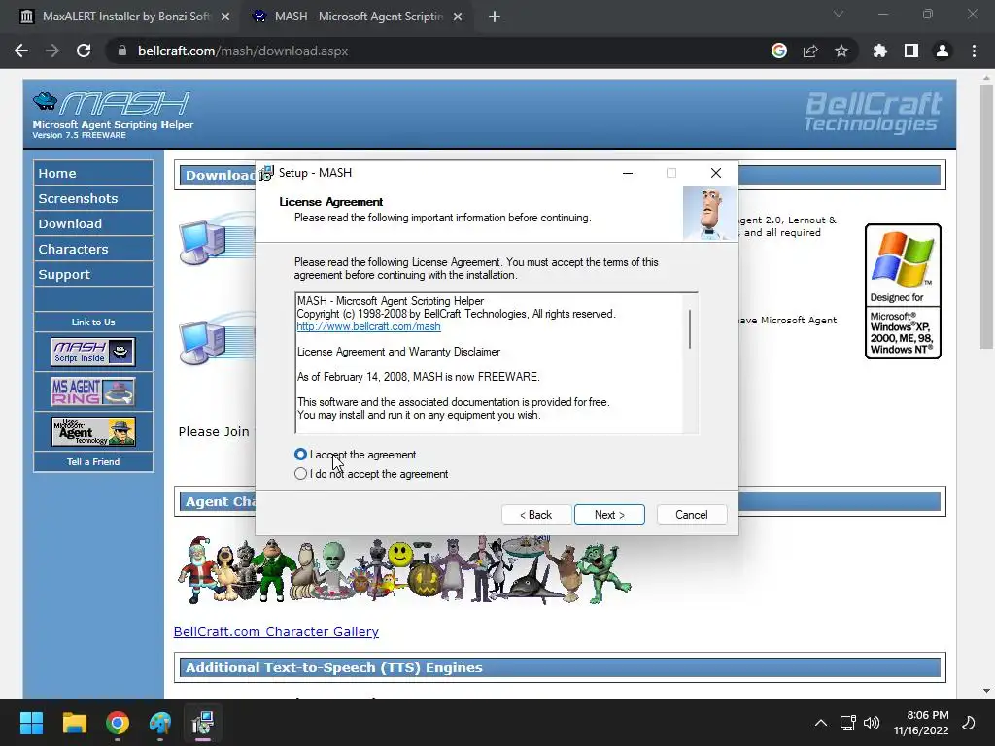Click the browser back arrow
The height and width of the screenshot is (746, 995).
(21, 51)
